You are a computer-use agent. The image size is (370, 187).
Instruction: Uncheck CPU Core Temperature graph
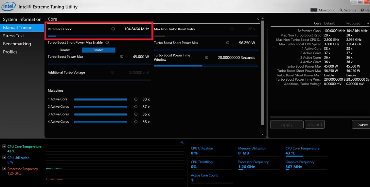point(4,147)
